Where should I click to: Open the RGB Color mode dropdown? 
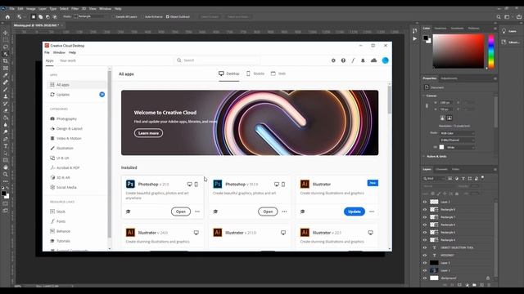[x=457, y=133]
